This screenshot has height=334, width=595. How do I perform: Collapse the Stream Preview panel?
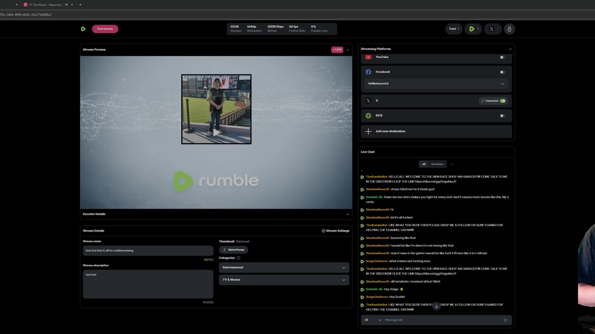[348, 50]
